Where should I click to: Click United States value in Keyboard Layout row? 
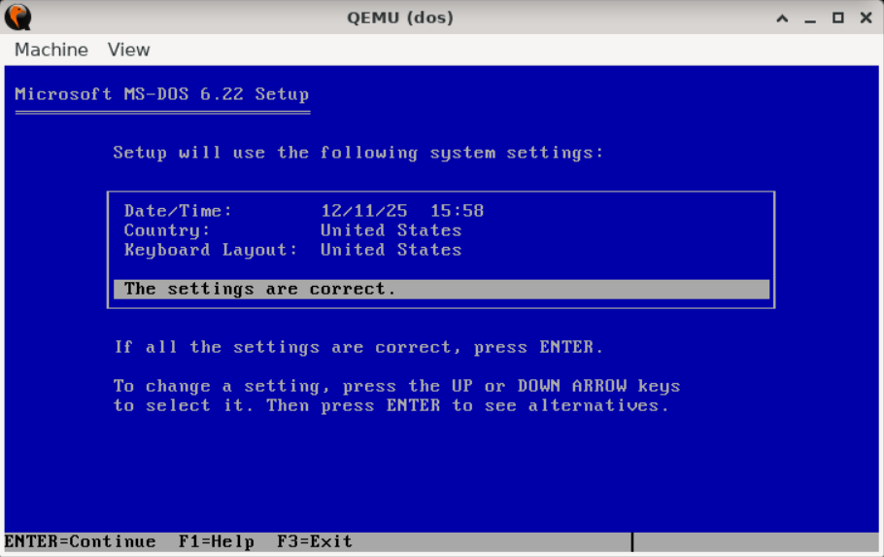[391, 250]
